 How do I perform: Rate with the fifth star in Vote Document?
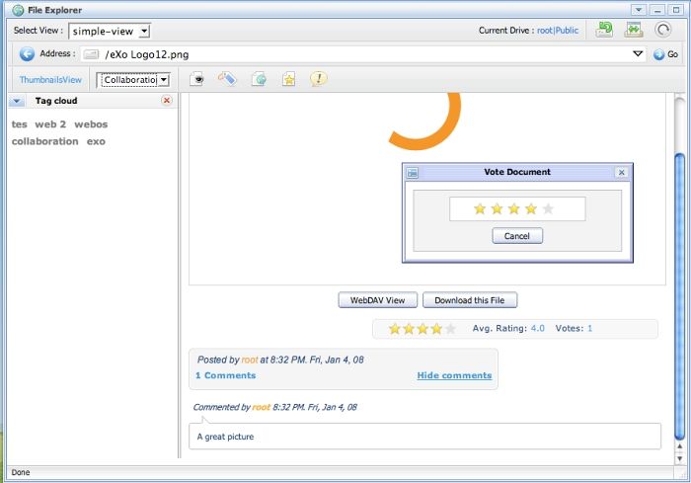pyautogui.click(x=548, y=208)
